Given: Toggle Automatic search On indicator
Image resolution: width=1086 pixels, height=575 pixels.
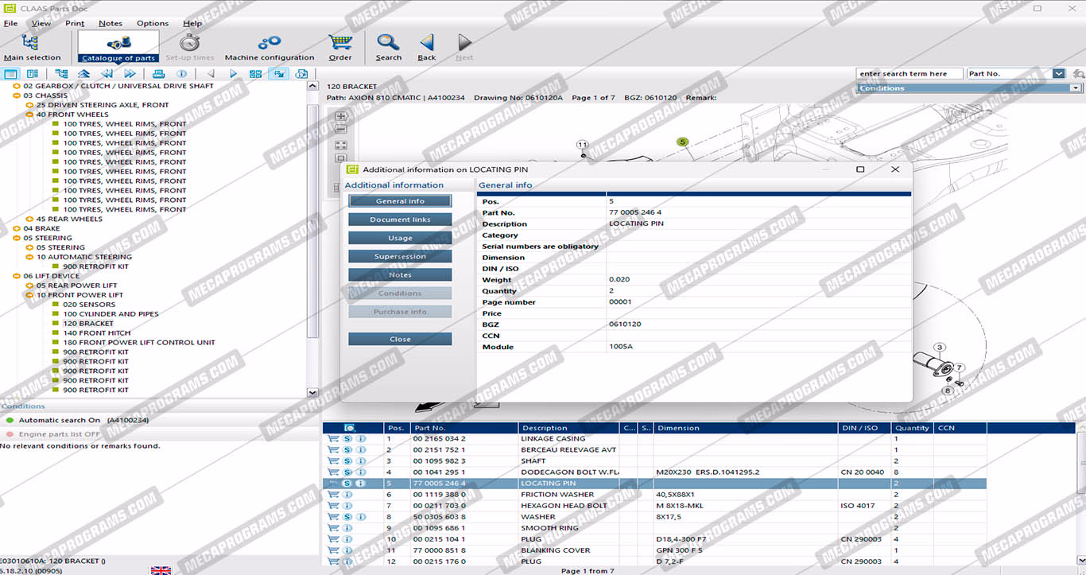Looking at the screenshot, I should point(10,421).
